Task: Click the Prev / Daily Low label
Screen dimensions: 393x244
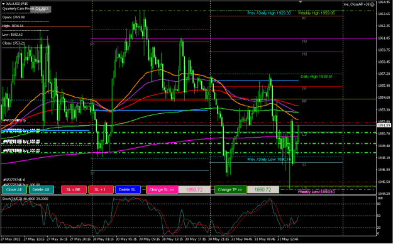Action: point(269,160)
